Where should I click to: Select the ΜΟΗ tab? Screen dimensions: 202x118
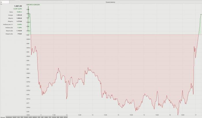61,117
